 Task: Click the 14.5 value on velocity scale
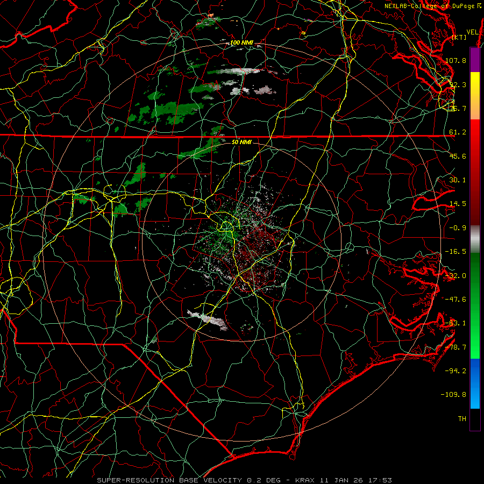[458, 204]
